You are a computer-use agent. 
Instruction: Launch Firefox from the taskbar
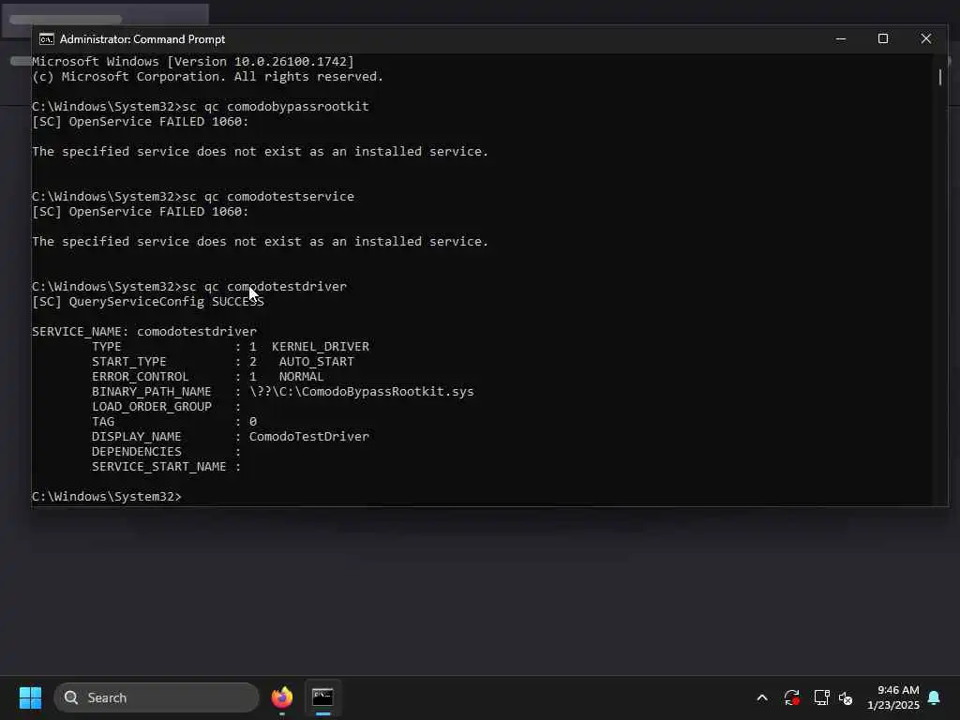pos(281,697)
